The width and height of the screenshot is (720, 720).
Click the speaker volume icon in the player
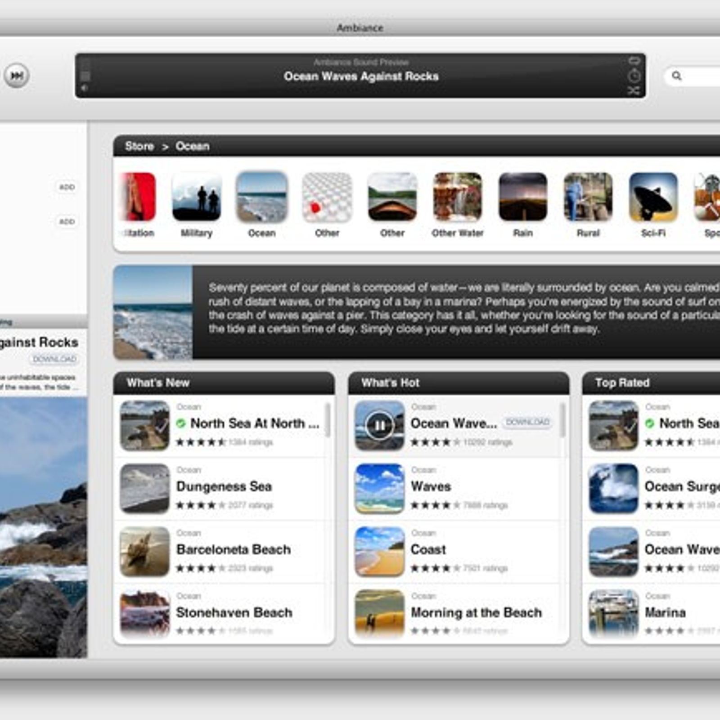(x=84, y=89)
